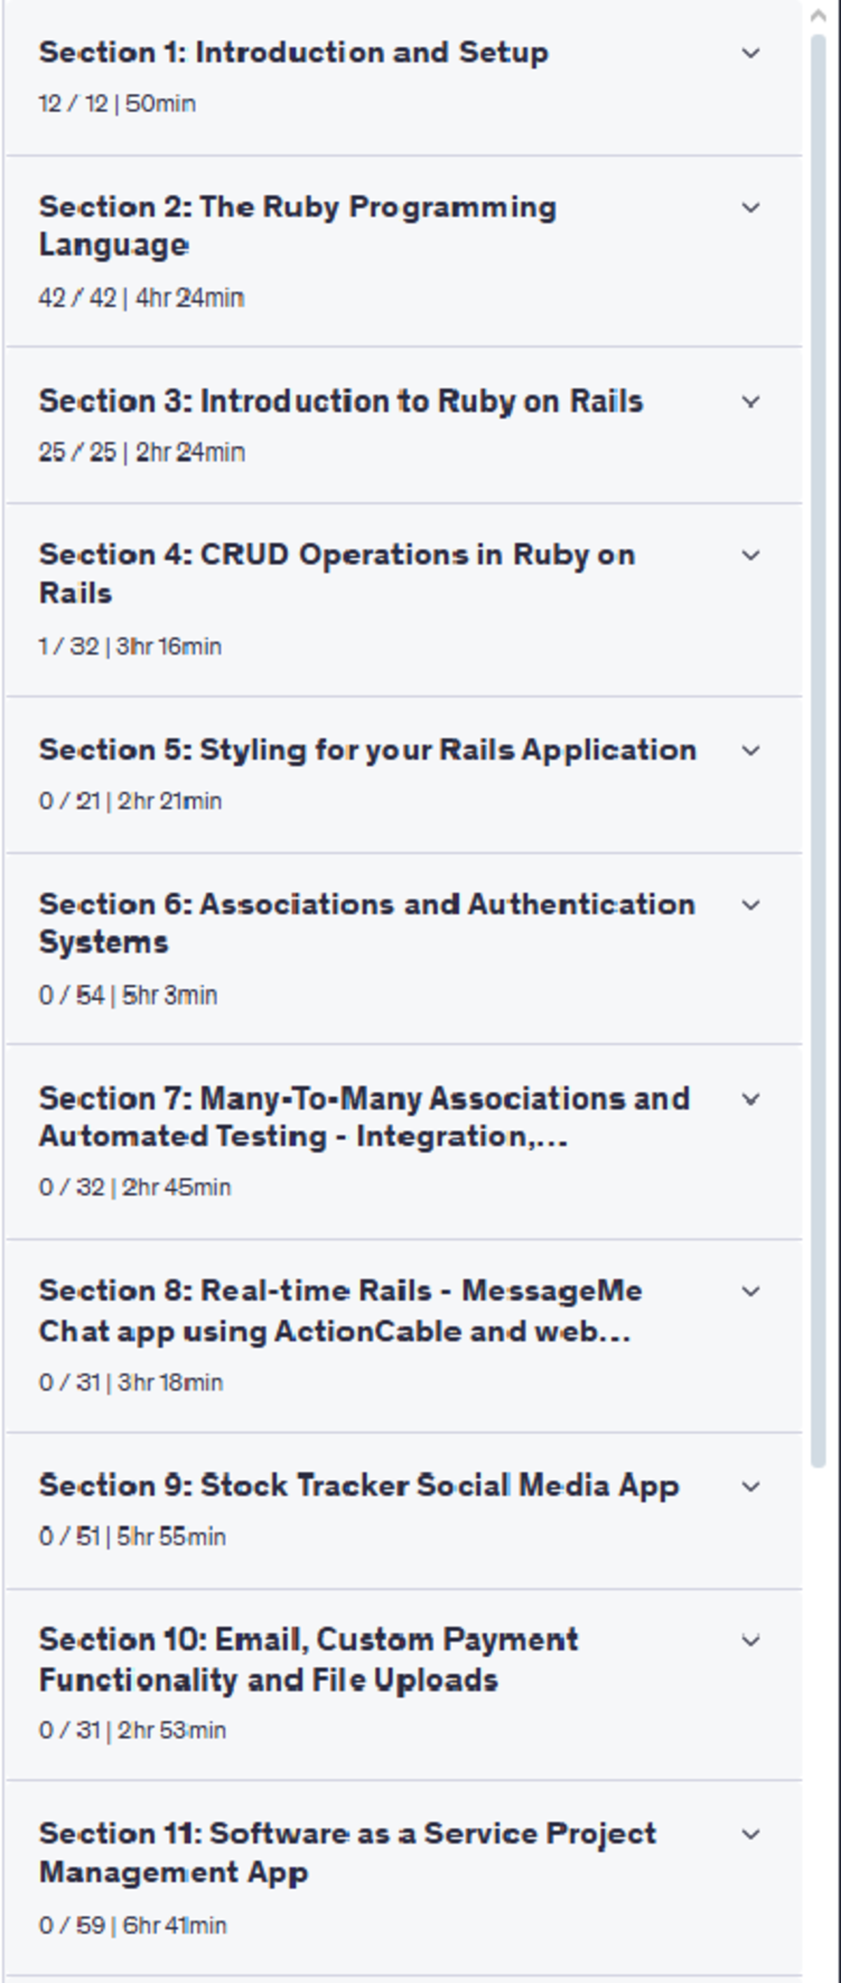Expand Section 6 Associations and Authentication chevron
841x1983 pixels.
point(750,906)
